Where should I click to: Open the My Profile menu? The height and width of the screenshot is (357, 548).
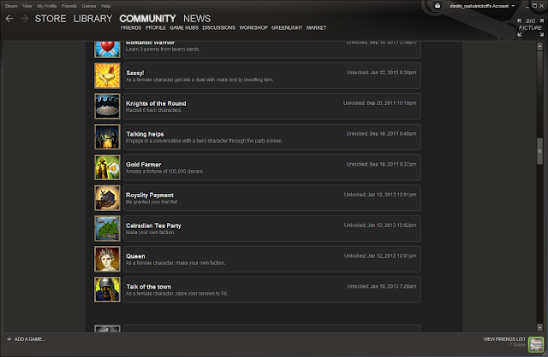pyautogui.click(x=47, y=6)
